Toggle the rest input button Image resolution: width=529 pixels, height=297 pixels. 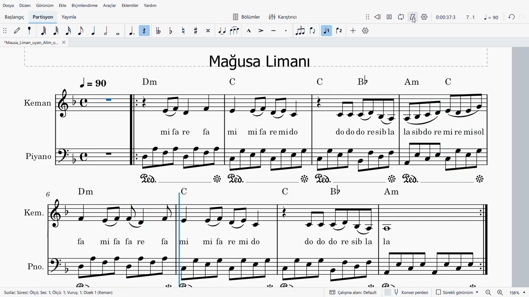(144, 31)
